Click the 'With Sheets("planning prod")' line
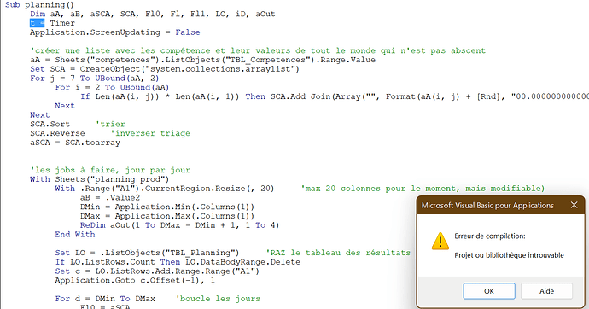Viewport: 589px width, 309px height. tap(100, 179)
